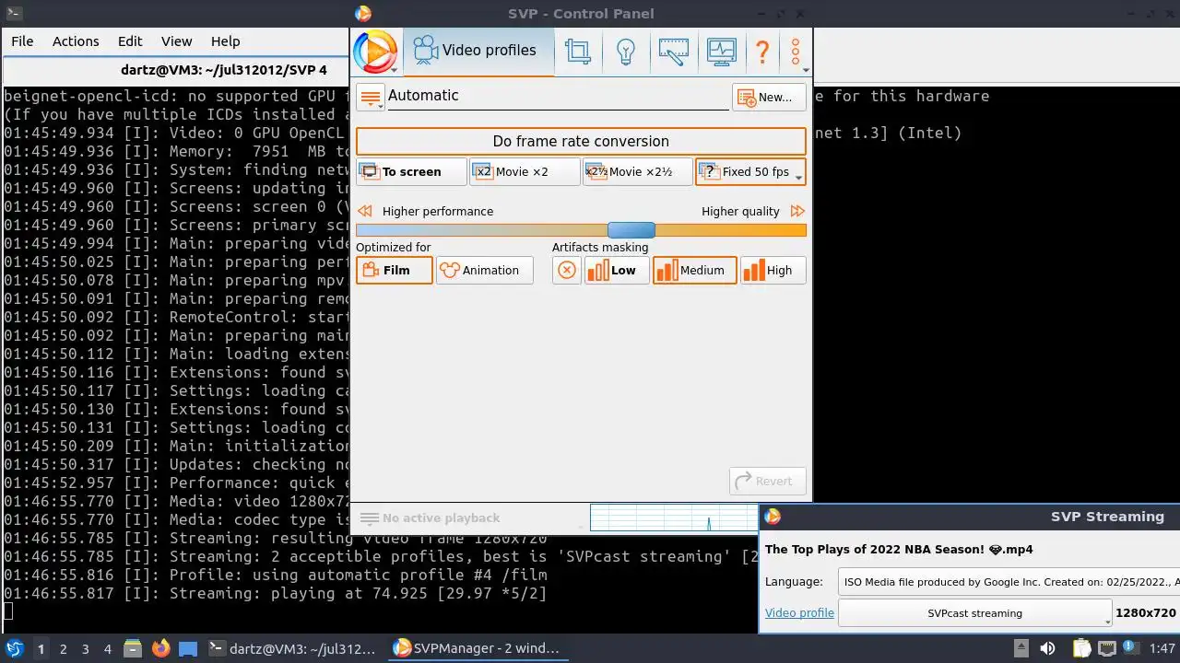Select the Movie ×2 frame rate mode
1180x663 pixels.
click(x=525, y=171)
